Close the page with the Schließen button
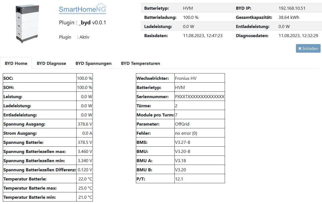The height and width of the screenshot is (204, 322). pos(308,49)
